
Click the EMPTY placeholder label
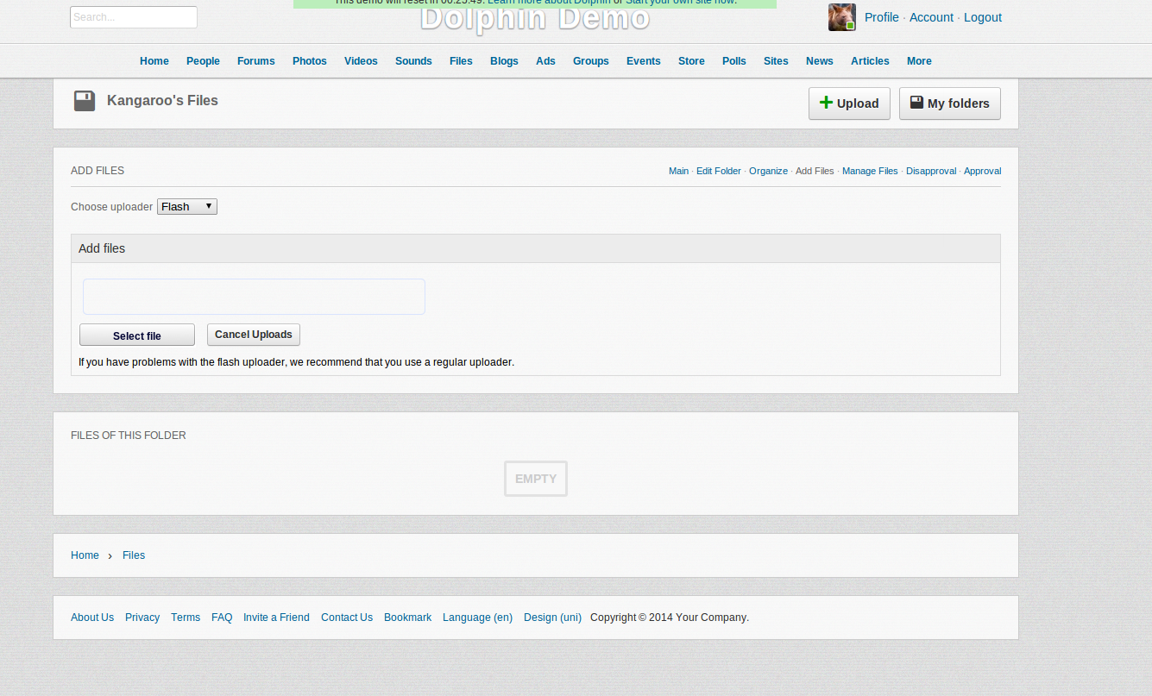tap(536, 479)
